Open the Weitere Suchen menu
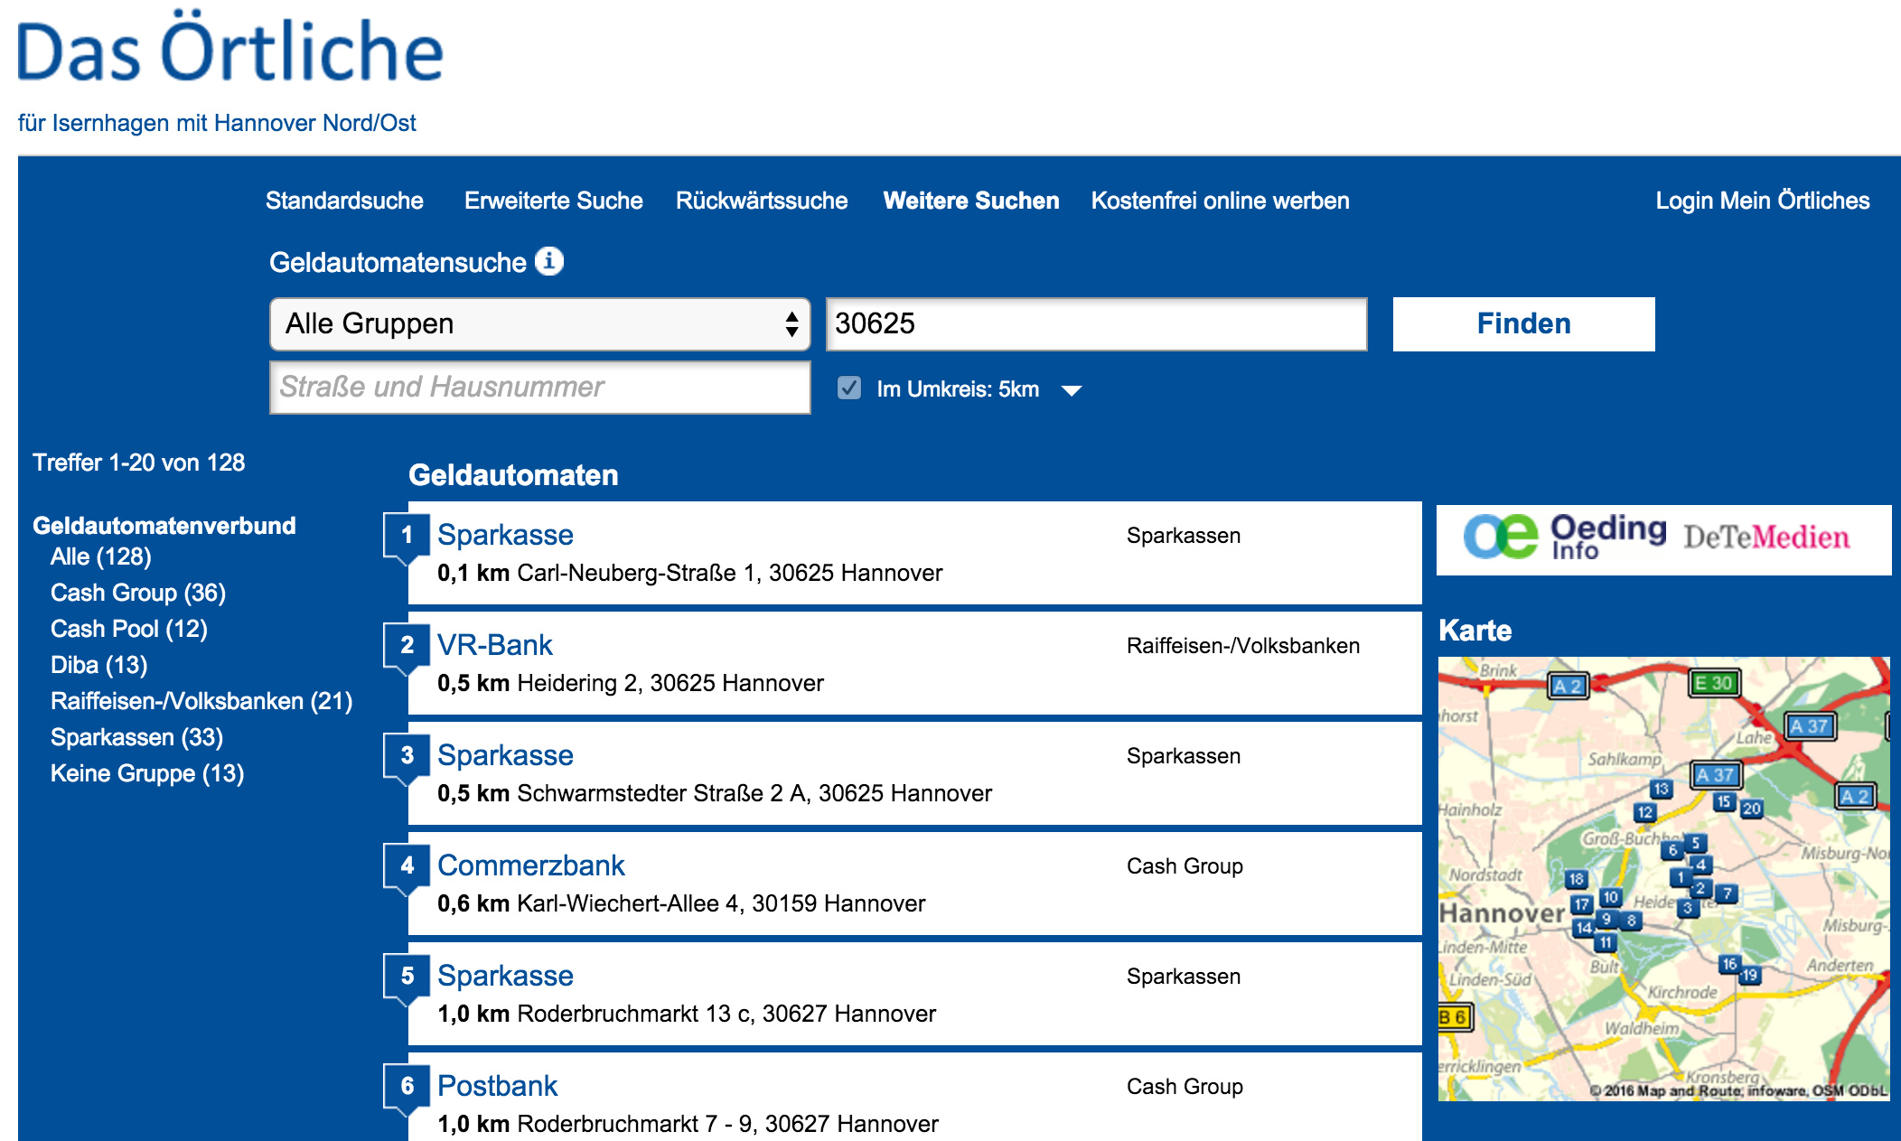This screenshot has width=1901, height=1141. pyautogui.click(x=970, y=201)
